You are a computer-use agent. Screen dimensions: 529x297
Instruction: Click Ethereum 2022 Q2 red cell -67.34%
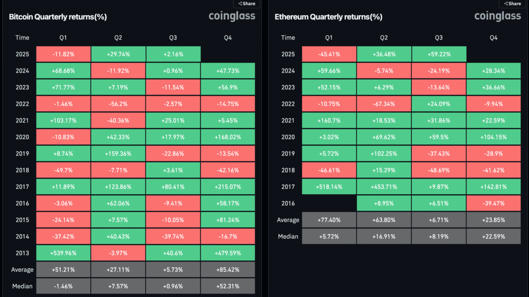click(x=384, y=104)
